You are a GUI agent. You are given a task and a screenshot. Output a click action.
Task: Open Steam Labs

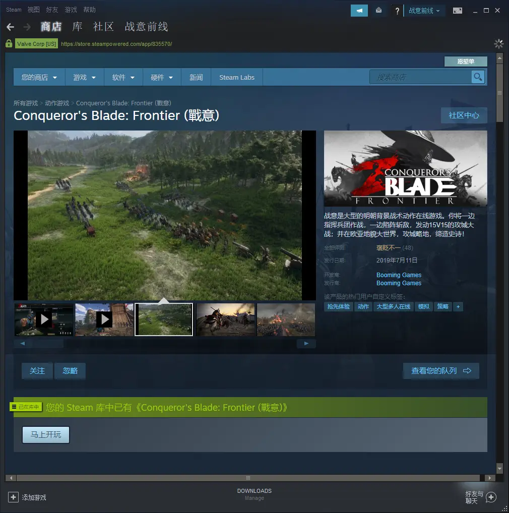click(x=237, y=77)
